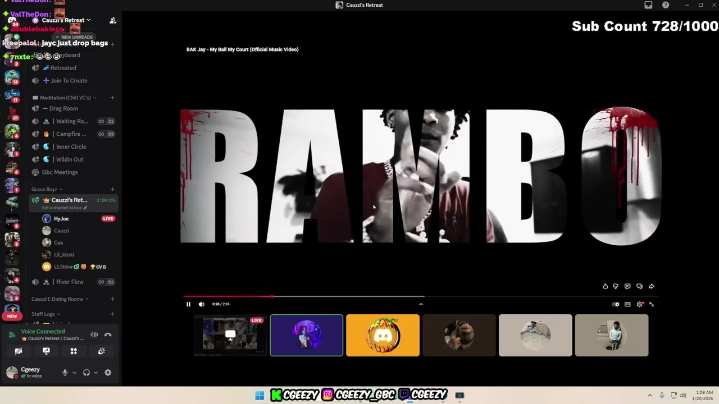Disconnect from voice with hang-up icon
Screen dimensions: 719x404
coord(108,335)
